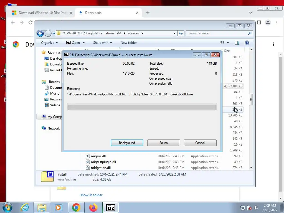Viewport: 284px width, 213px height.
Task: Select Network in navigation pane
Action: click(x=51, y=128)
